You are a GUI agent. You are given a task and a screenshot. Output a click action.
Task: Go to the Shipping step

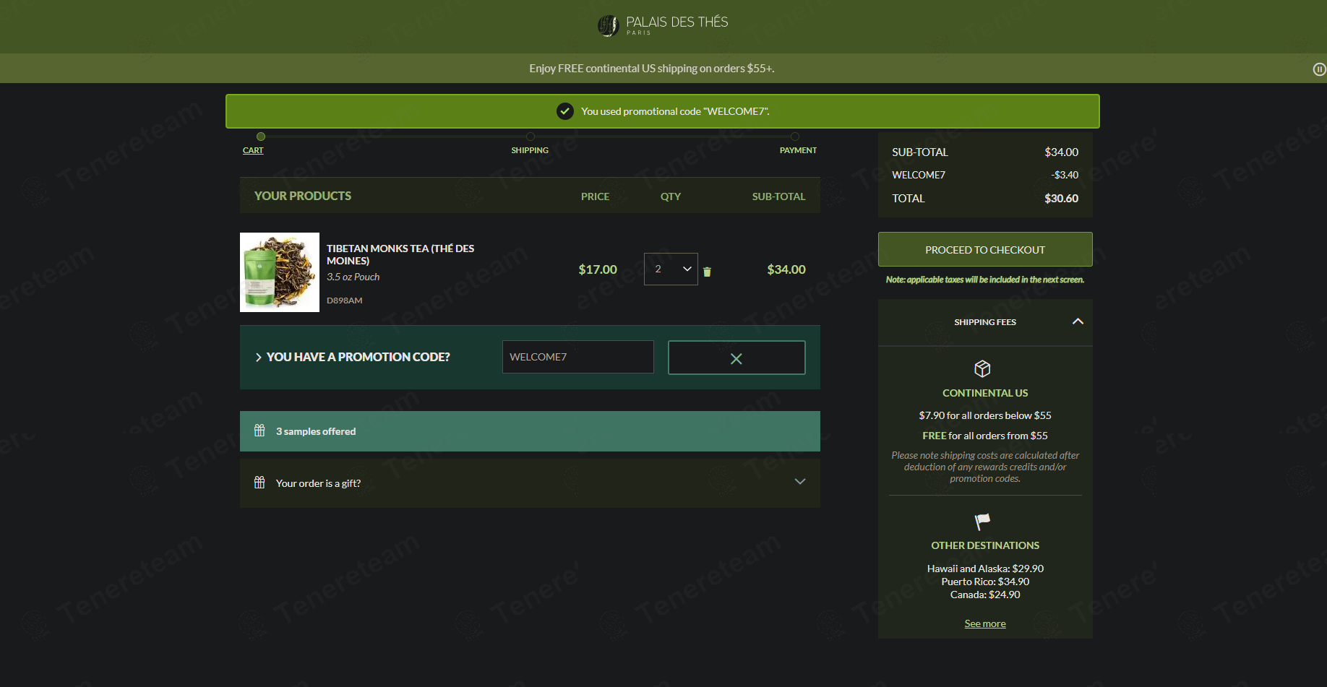[x=530, y=150]
